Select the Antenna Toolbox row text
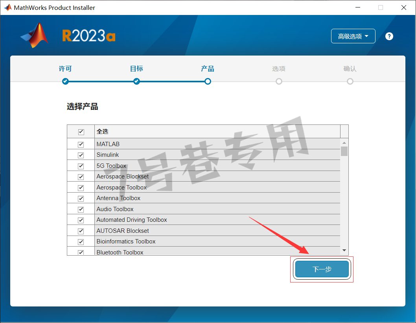This screenshot has height=323, width=416. pos(118,198)
